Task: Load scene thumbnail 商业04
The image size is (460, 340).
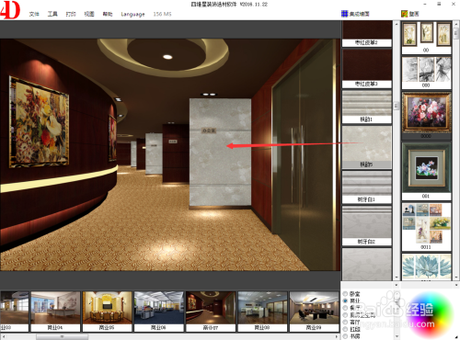Action: coord(55,312)
